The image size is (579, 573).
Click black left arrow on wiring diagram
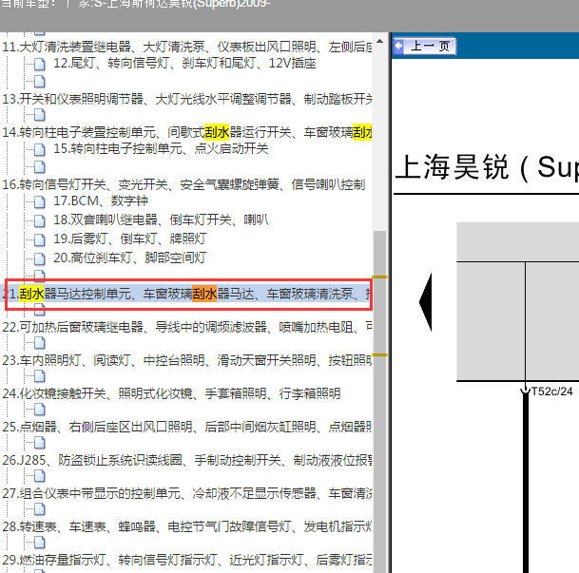pos(425,302)
